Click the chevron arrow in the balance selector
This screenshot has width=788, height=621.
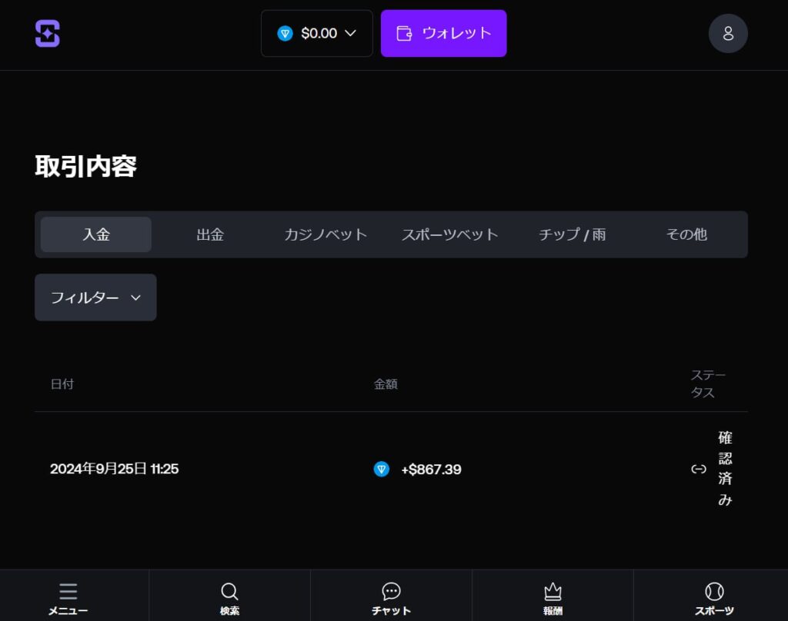click(x=351, y=33)
